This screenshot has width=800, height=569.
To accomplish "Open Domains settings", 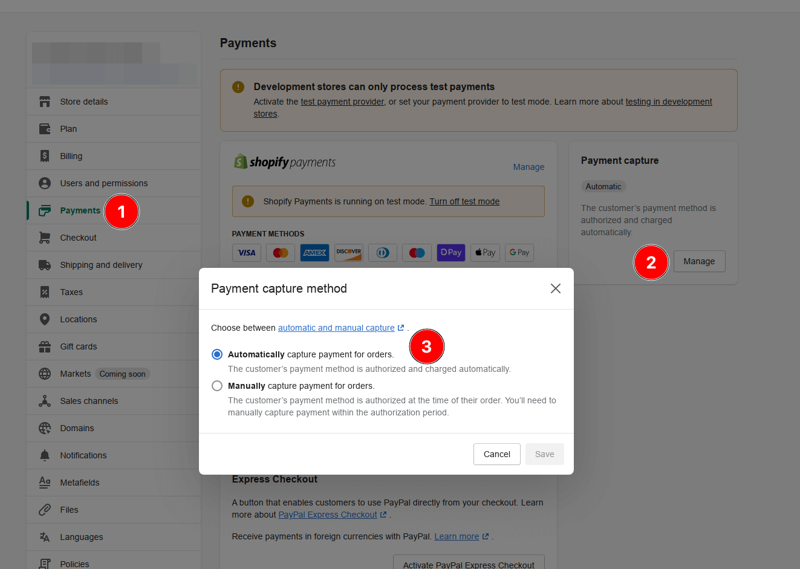I will [114, 428].
